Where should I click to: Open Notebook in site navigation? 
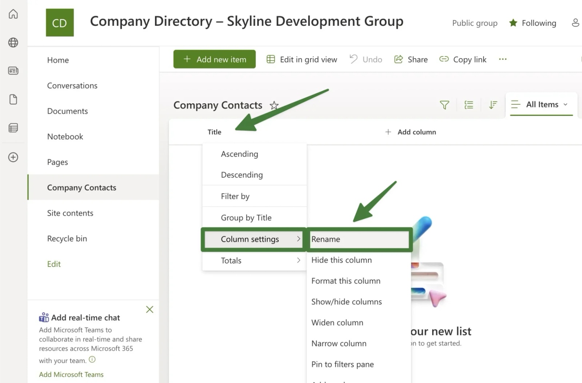pos(65,136)
